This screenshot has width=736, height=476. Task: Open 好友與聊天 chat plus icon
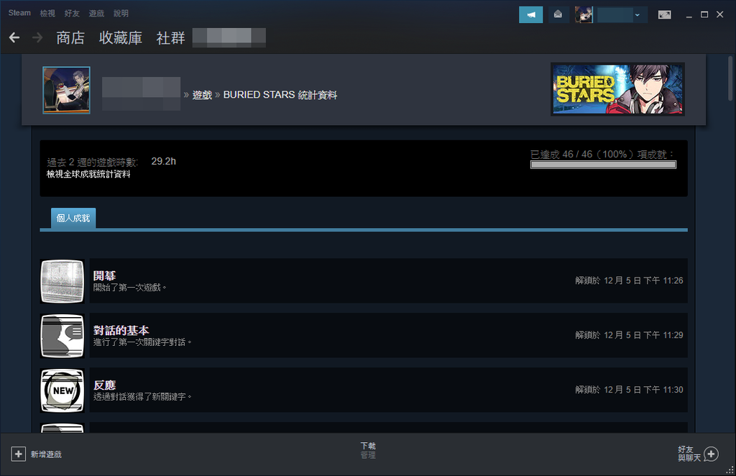tap(711, 454)
